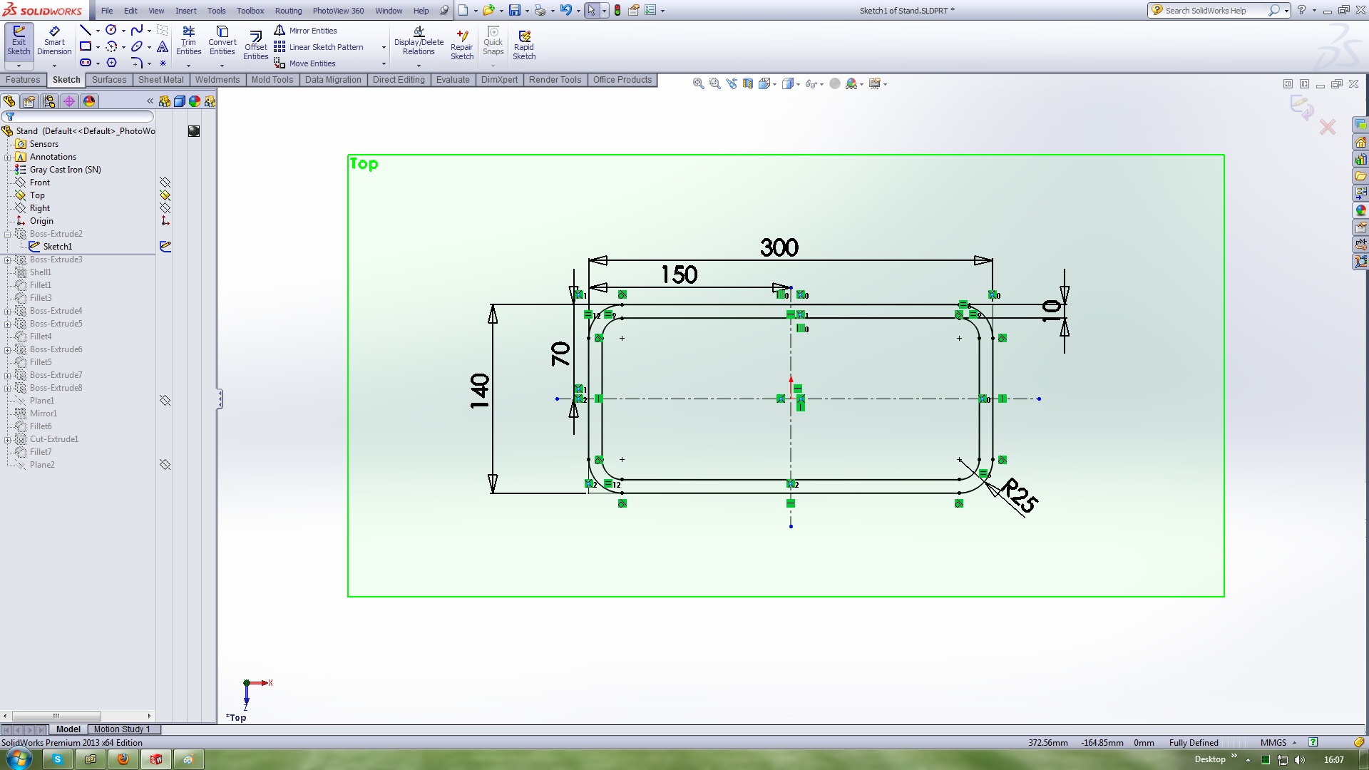Click the Repair Sketch tool
The height and width of the screenshot is (770, 1369).
(x=462, y=46)
